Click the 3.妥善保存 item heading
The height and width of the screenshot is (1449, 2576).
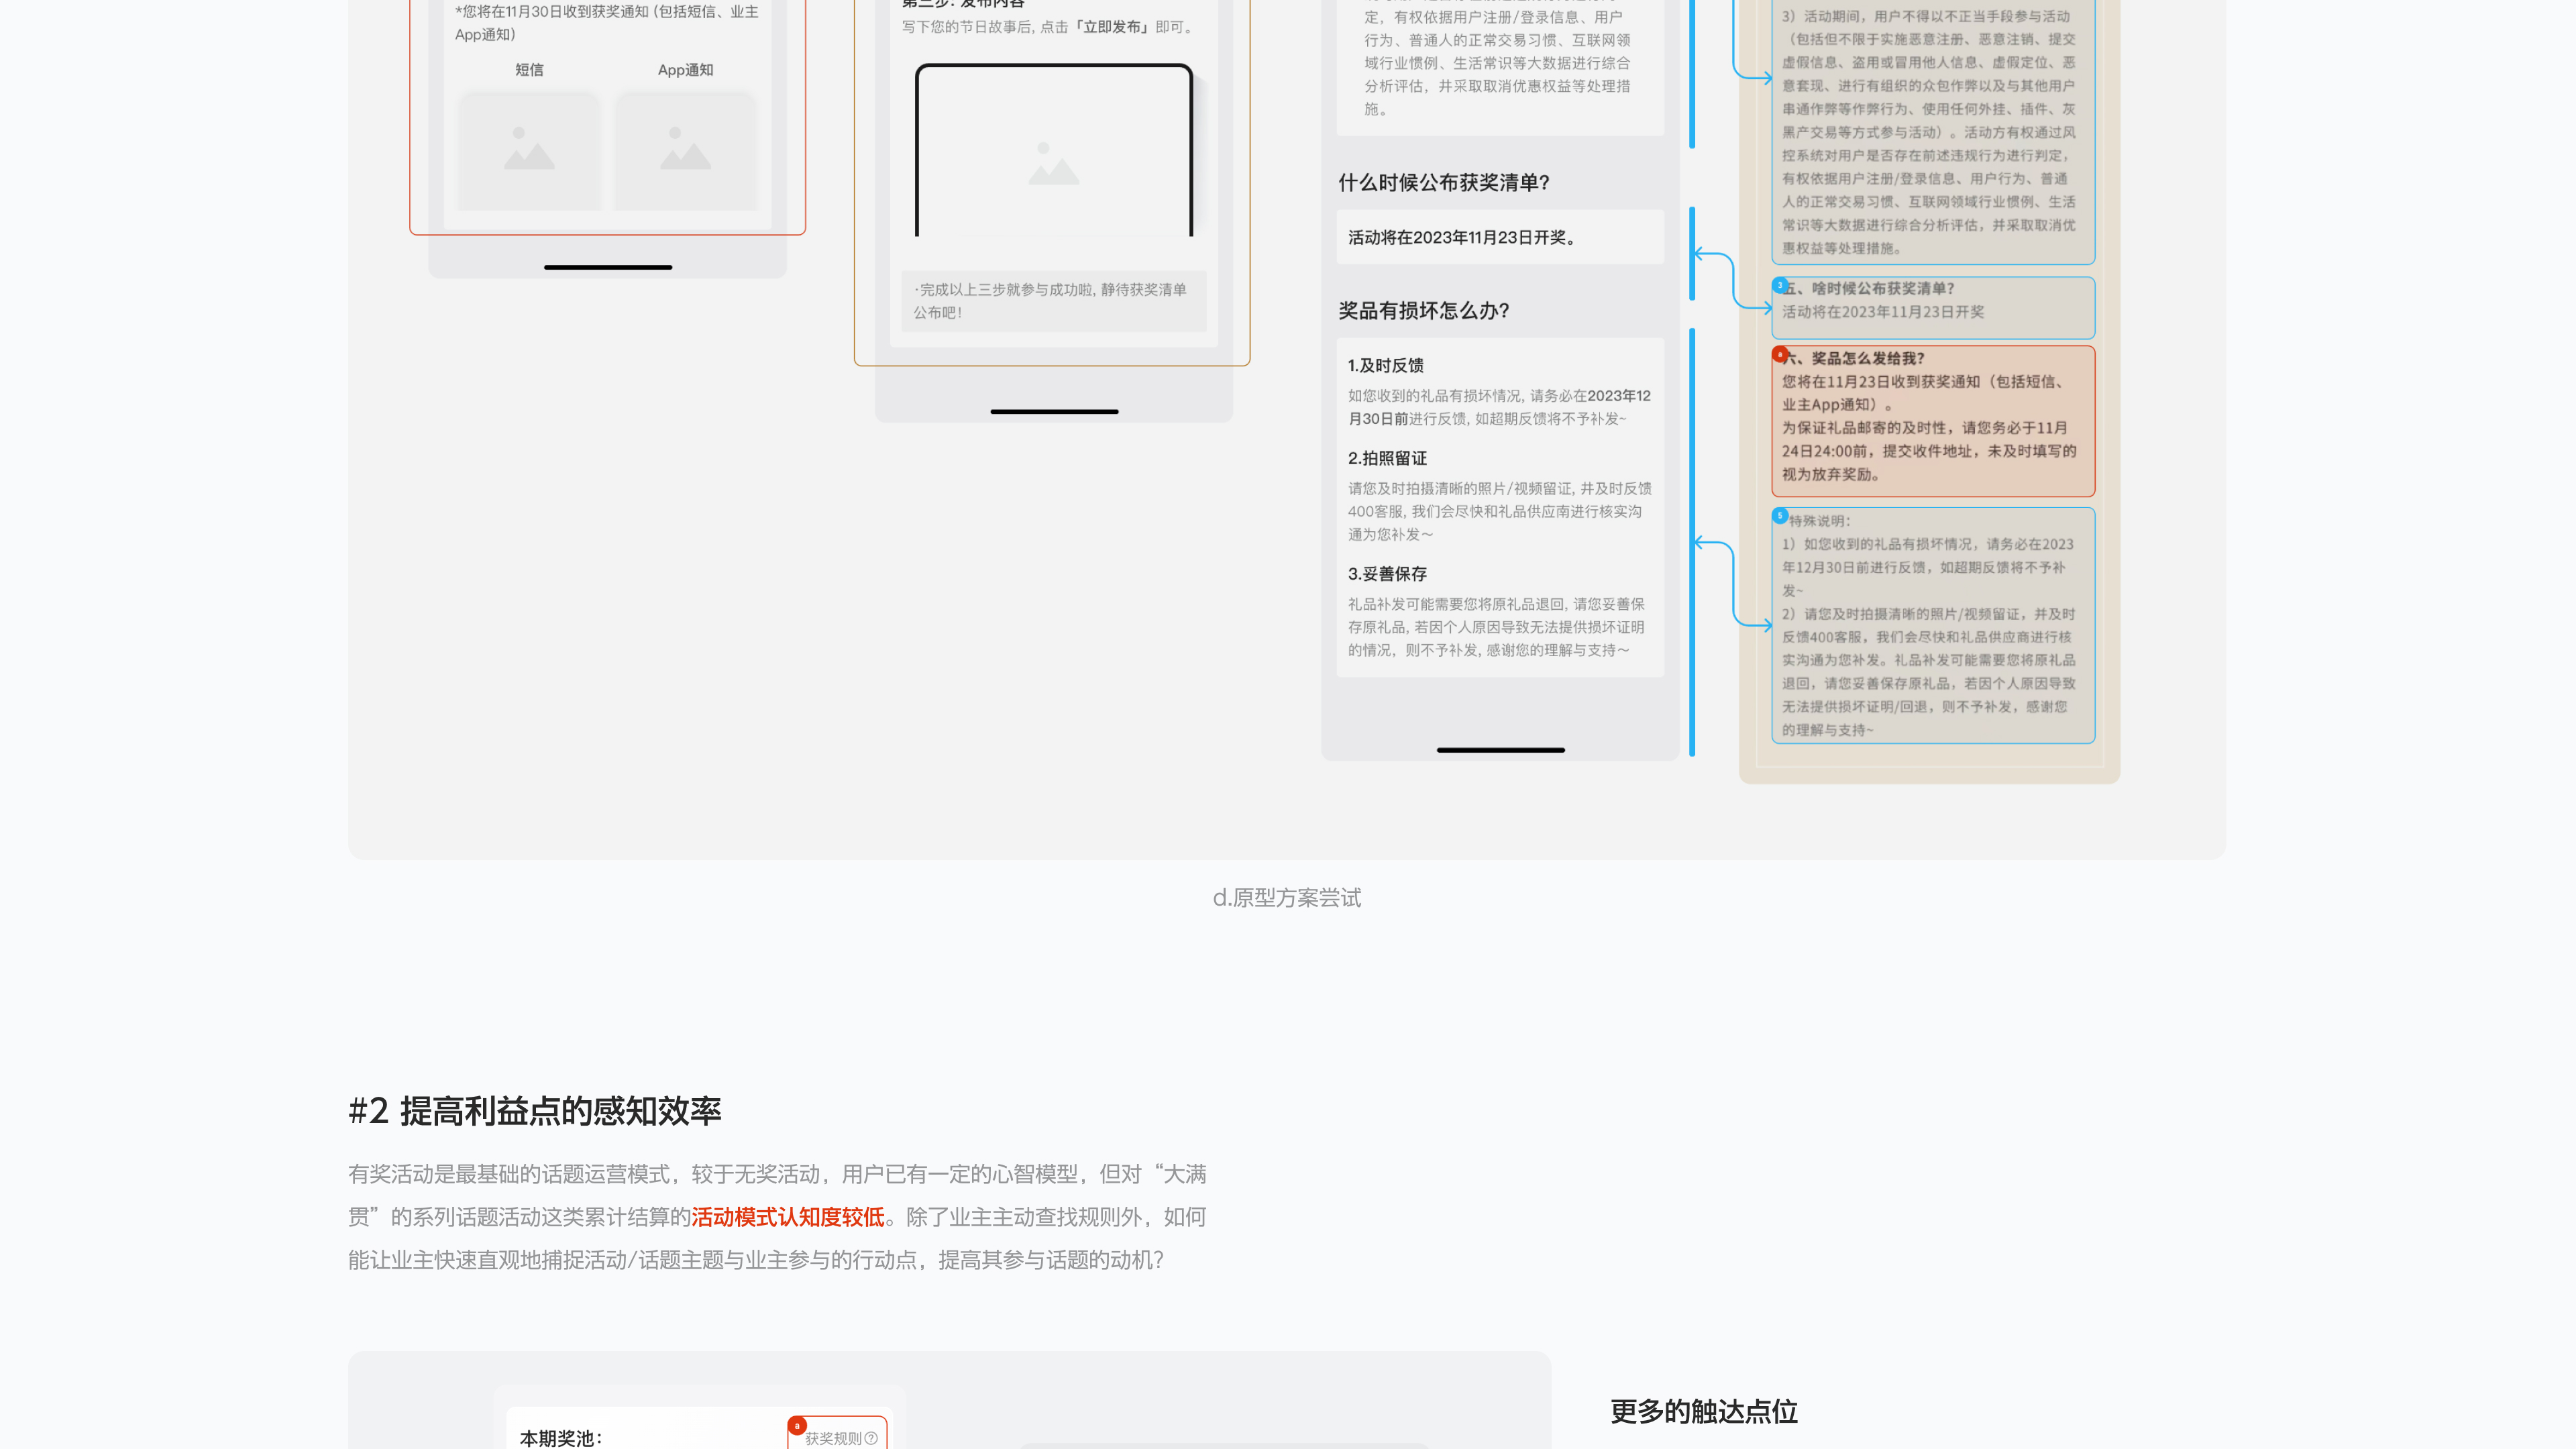coord(1387,574)
